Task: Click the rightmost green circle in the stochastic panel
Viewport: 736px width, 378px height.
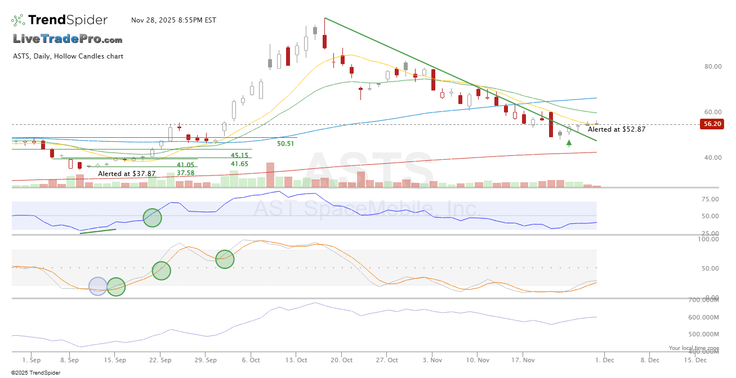Action: 225,259
